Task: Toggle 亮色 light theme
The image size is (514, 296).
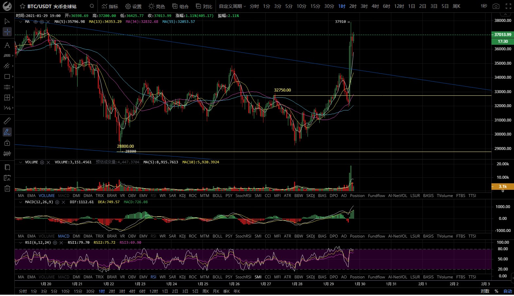Action: [x=157, y=6]
